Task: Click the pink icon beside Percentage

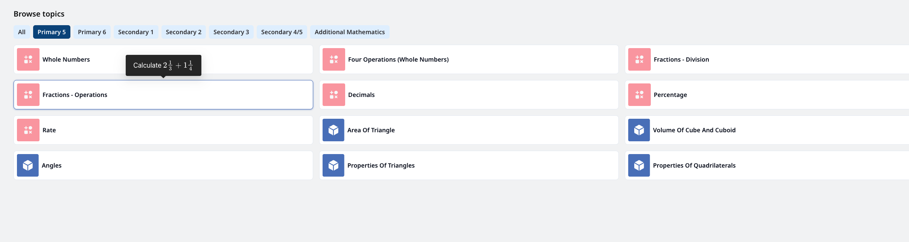Action: 639,95
